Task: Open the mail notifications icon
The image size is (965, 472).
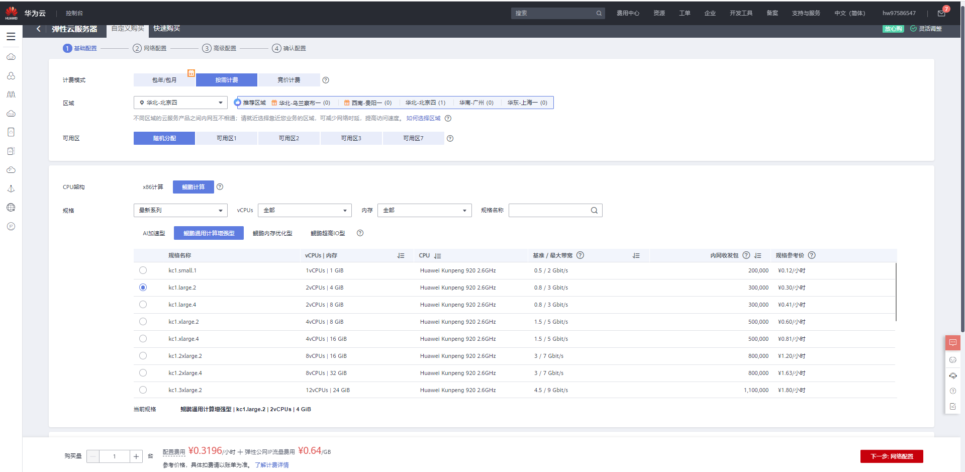Action: coord(941,13)
